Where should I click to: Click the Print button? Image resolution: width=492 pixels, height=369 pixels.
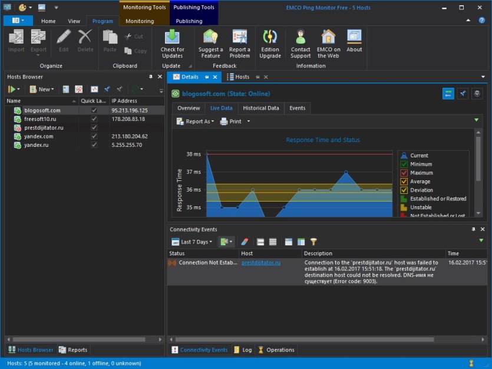point(231,121)
